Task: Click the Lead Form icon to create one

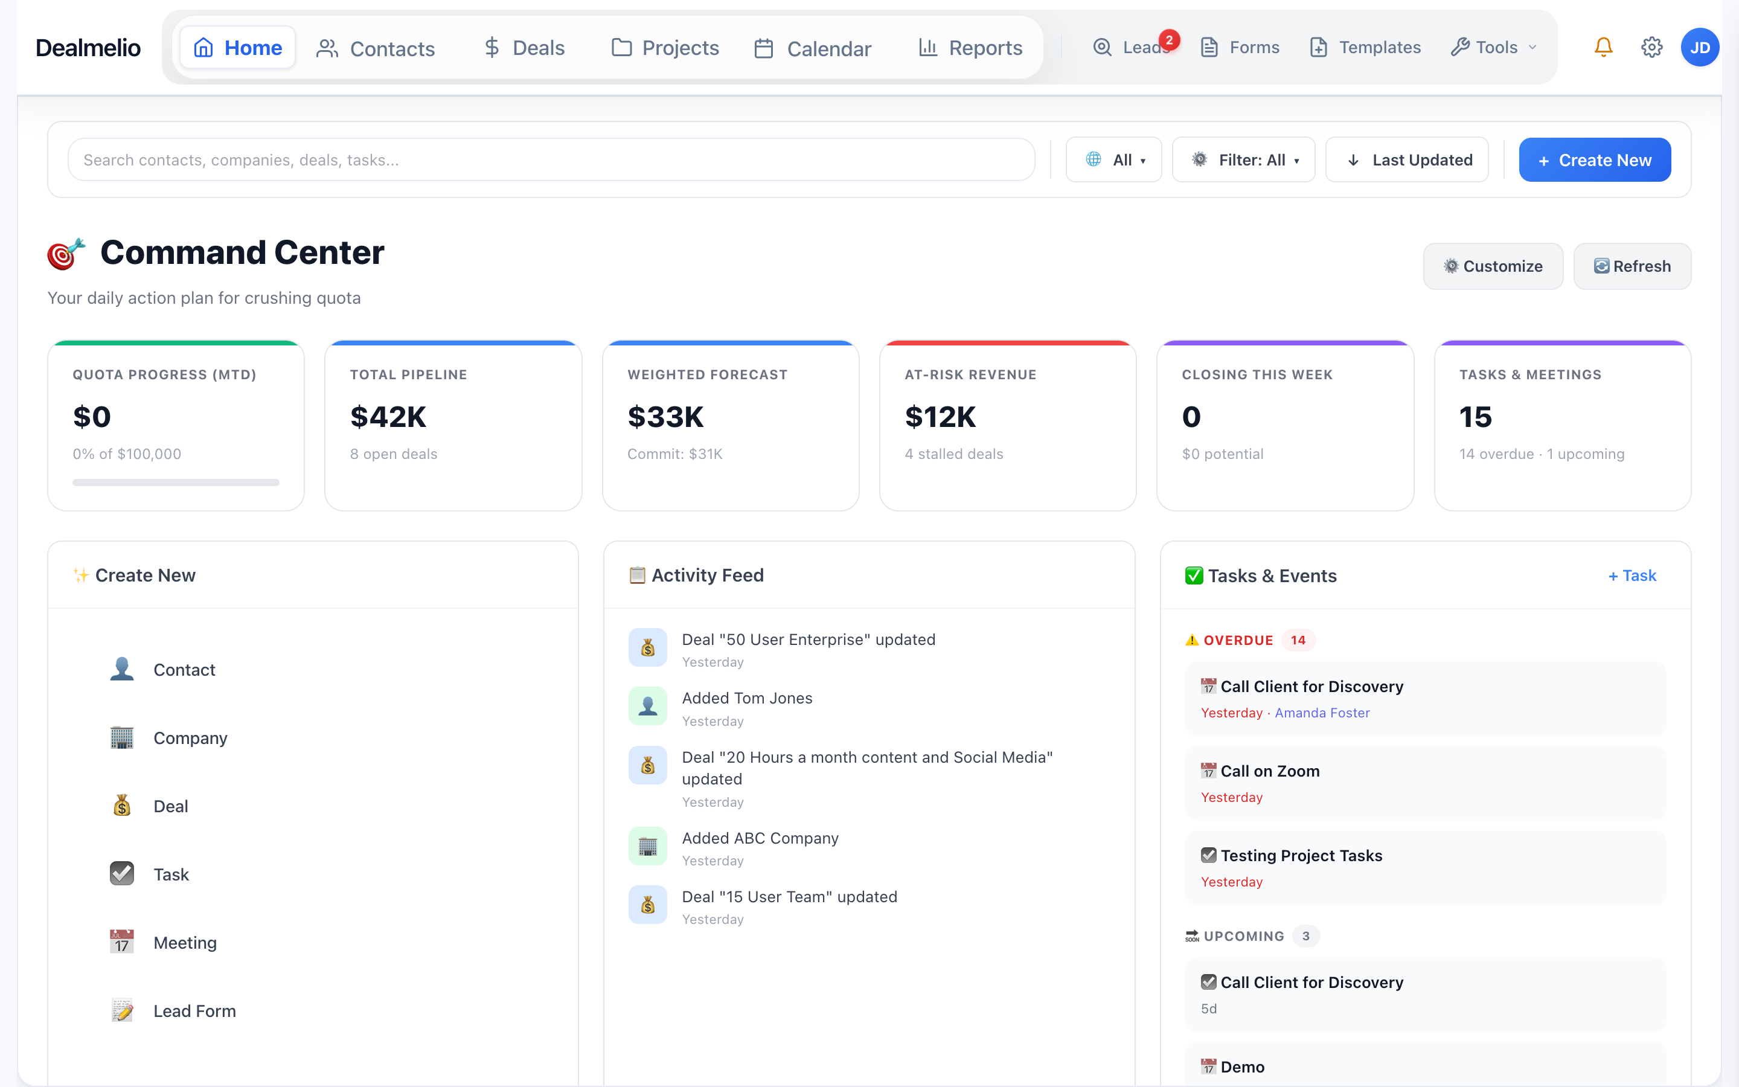Action: (122, 1009)
